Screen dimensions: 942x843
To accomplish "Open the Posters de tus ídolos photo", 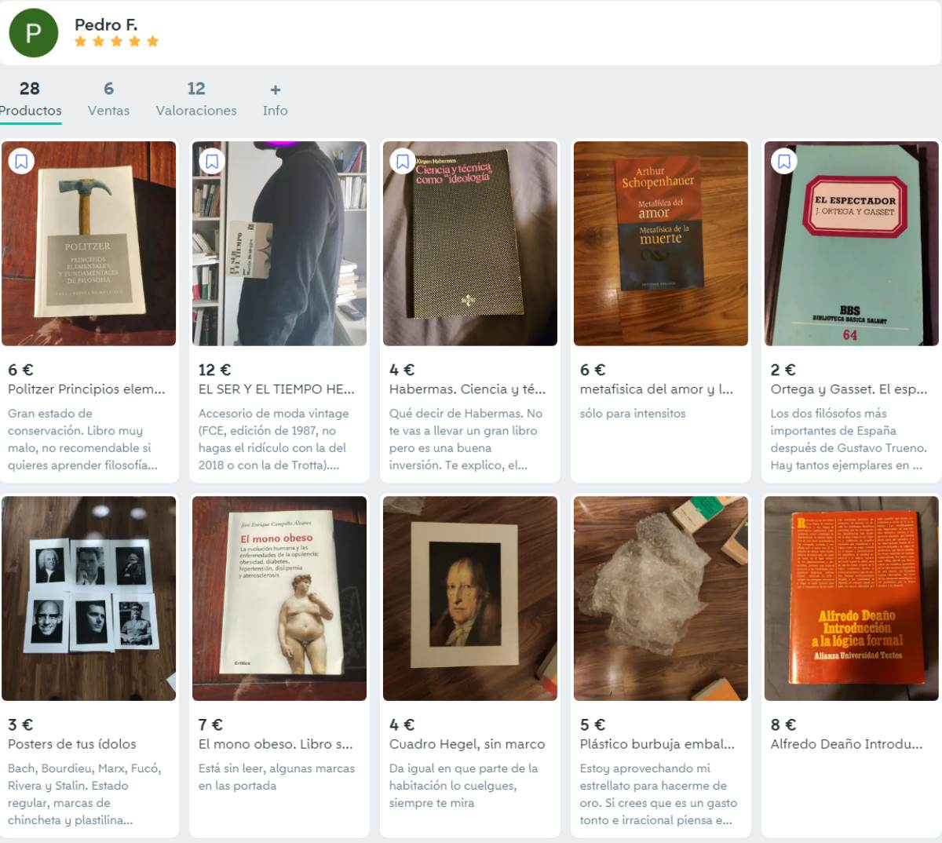I will coord(89,598).
